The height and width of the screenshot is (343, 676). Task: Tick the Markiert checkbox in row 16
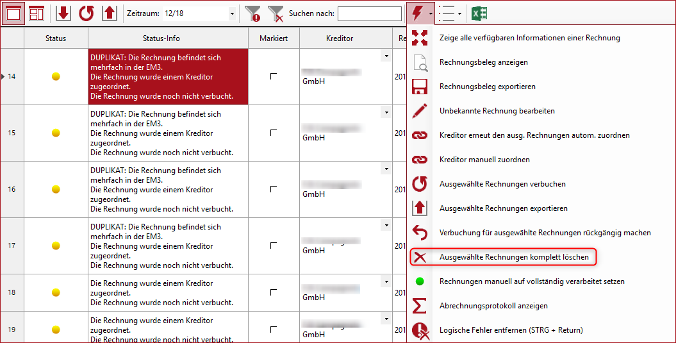click(274, 189)
